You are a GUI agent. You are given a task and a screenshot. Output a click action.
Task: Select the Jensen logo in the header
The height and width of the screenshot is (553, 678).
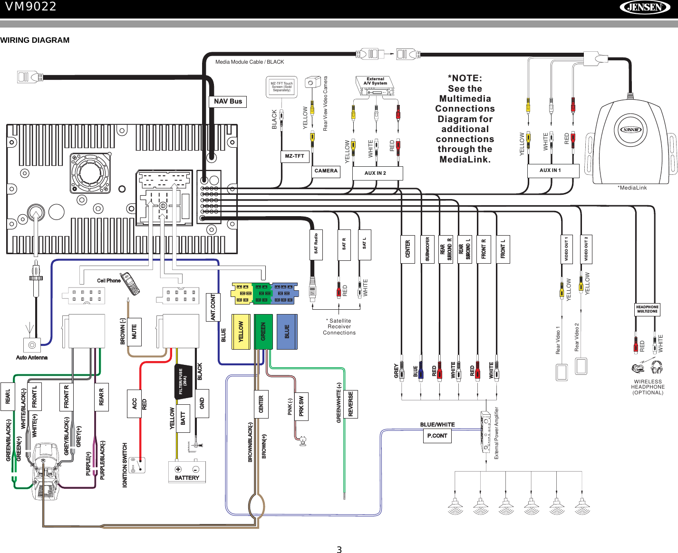coord(645,8)
